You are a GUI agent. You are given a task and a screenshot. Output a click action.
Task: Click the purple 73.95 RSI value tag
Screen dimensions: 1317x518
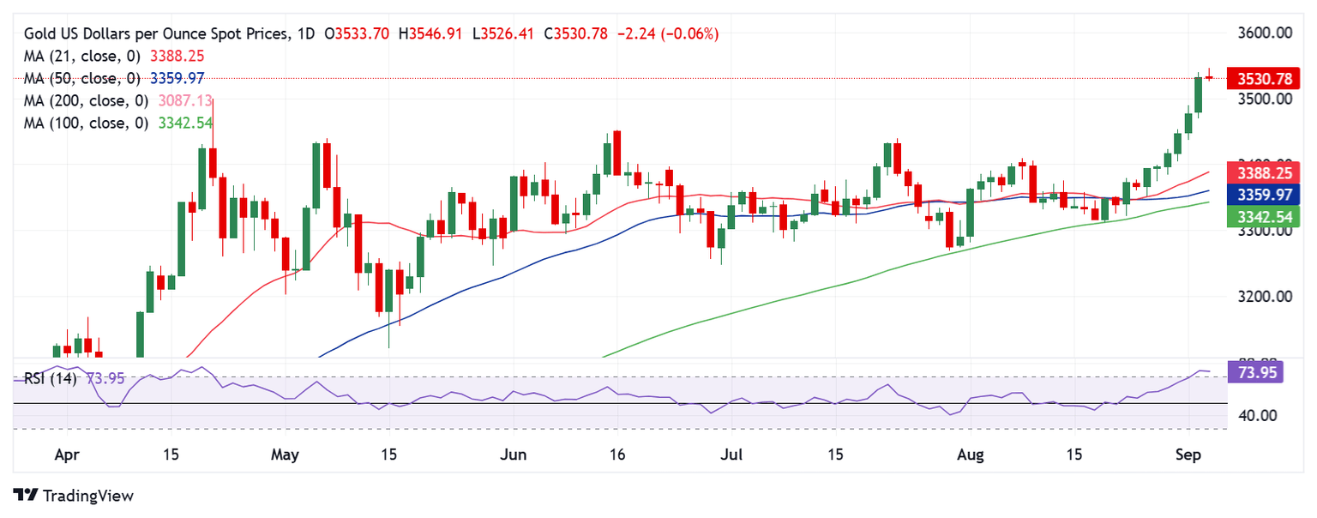click(1255, 371)
